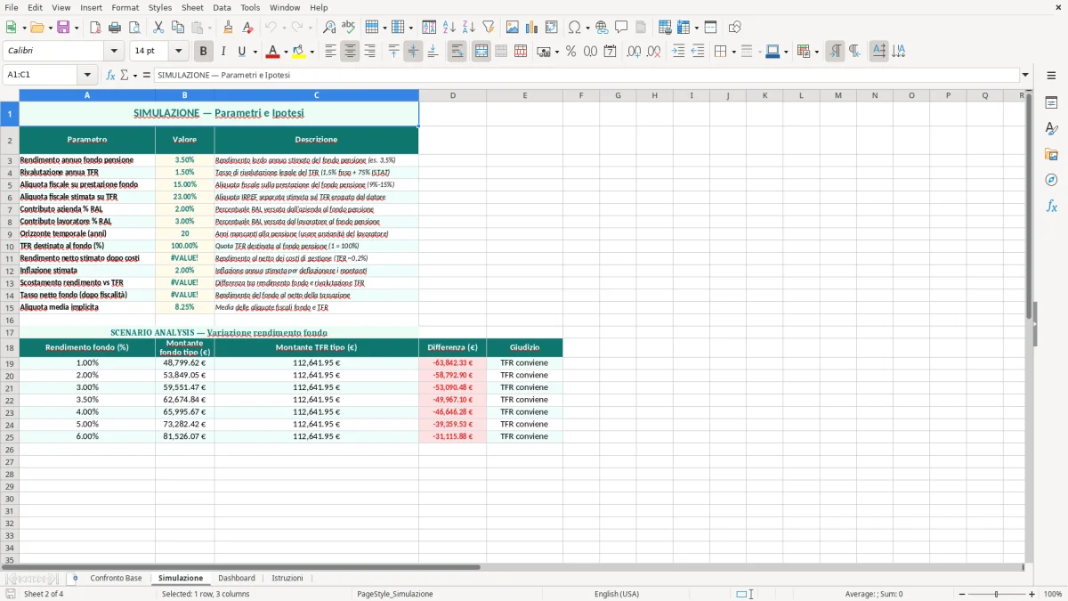Insert a special character (Omega)

[x=574, y=28]
